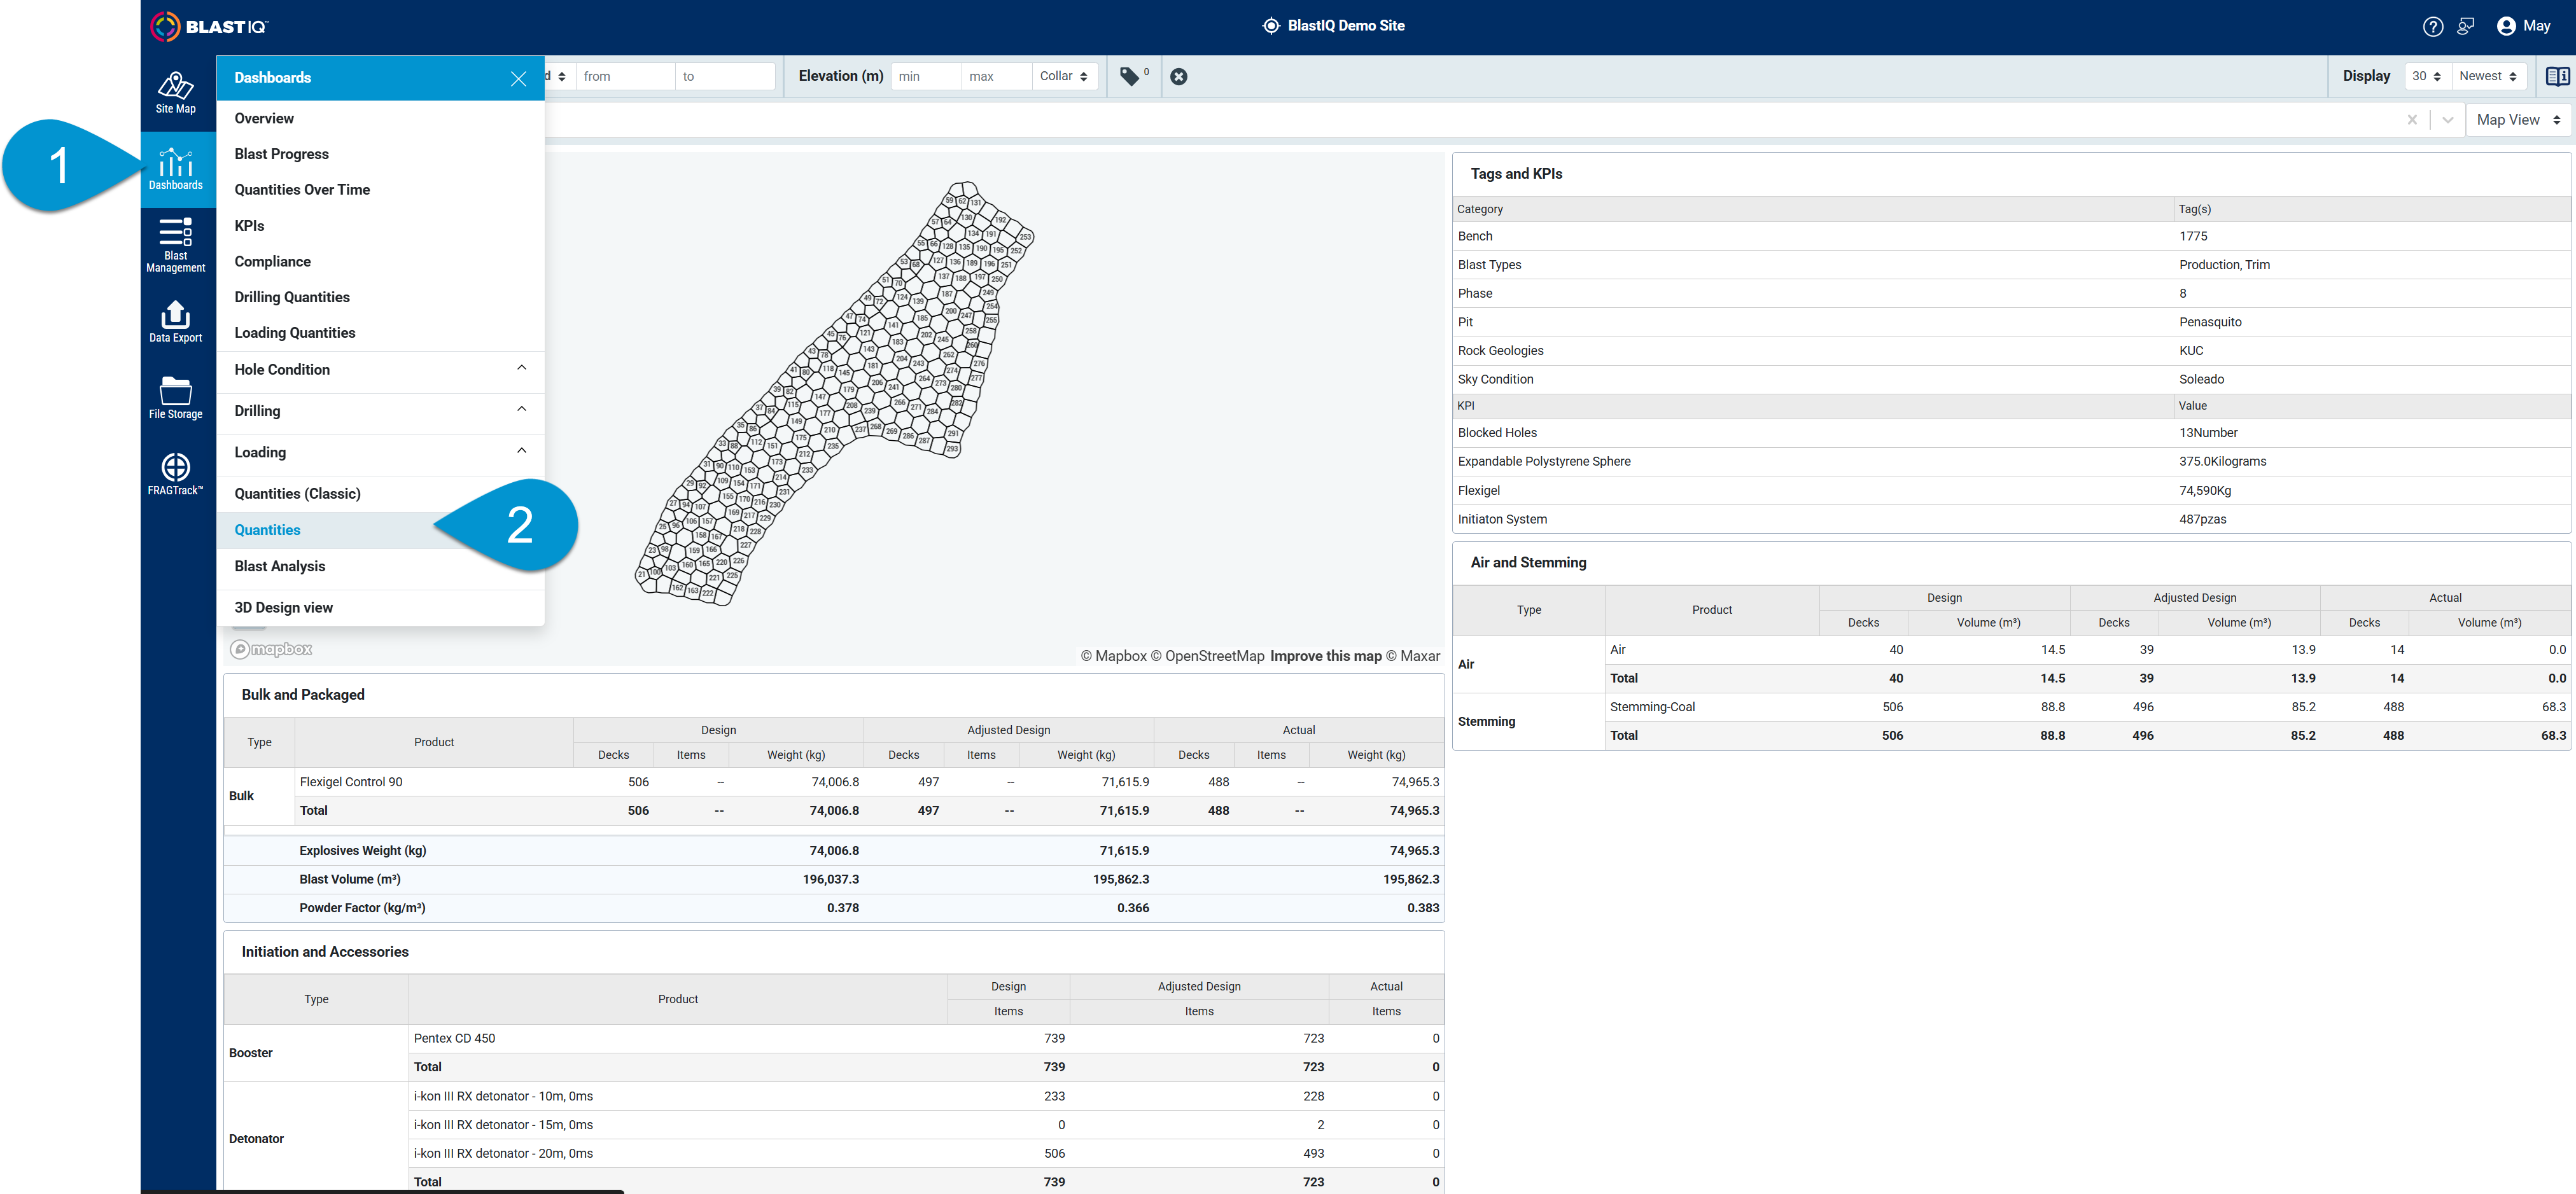Select Blast Progress menu item

click(281, 154)
